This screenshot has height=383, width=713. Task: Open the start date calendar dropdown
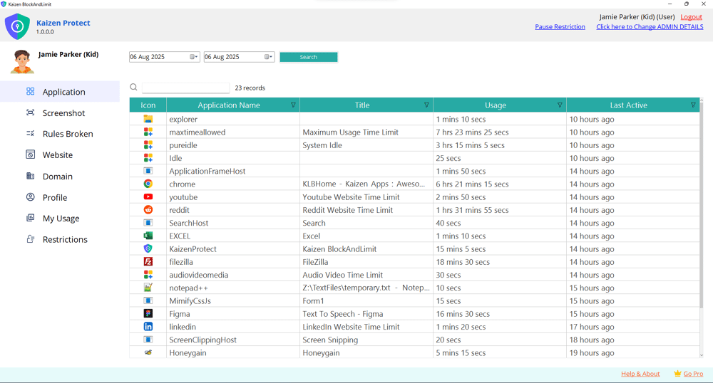point(194,57)
